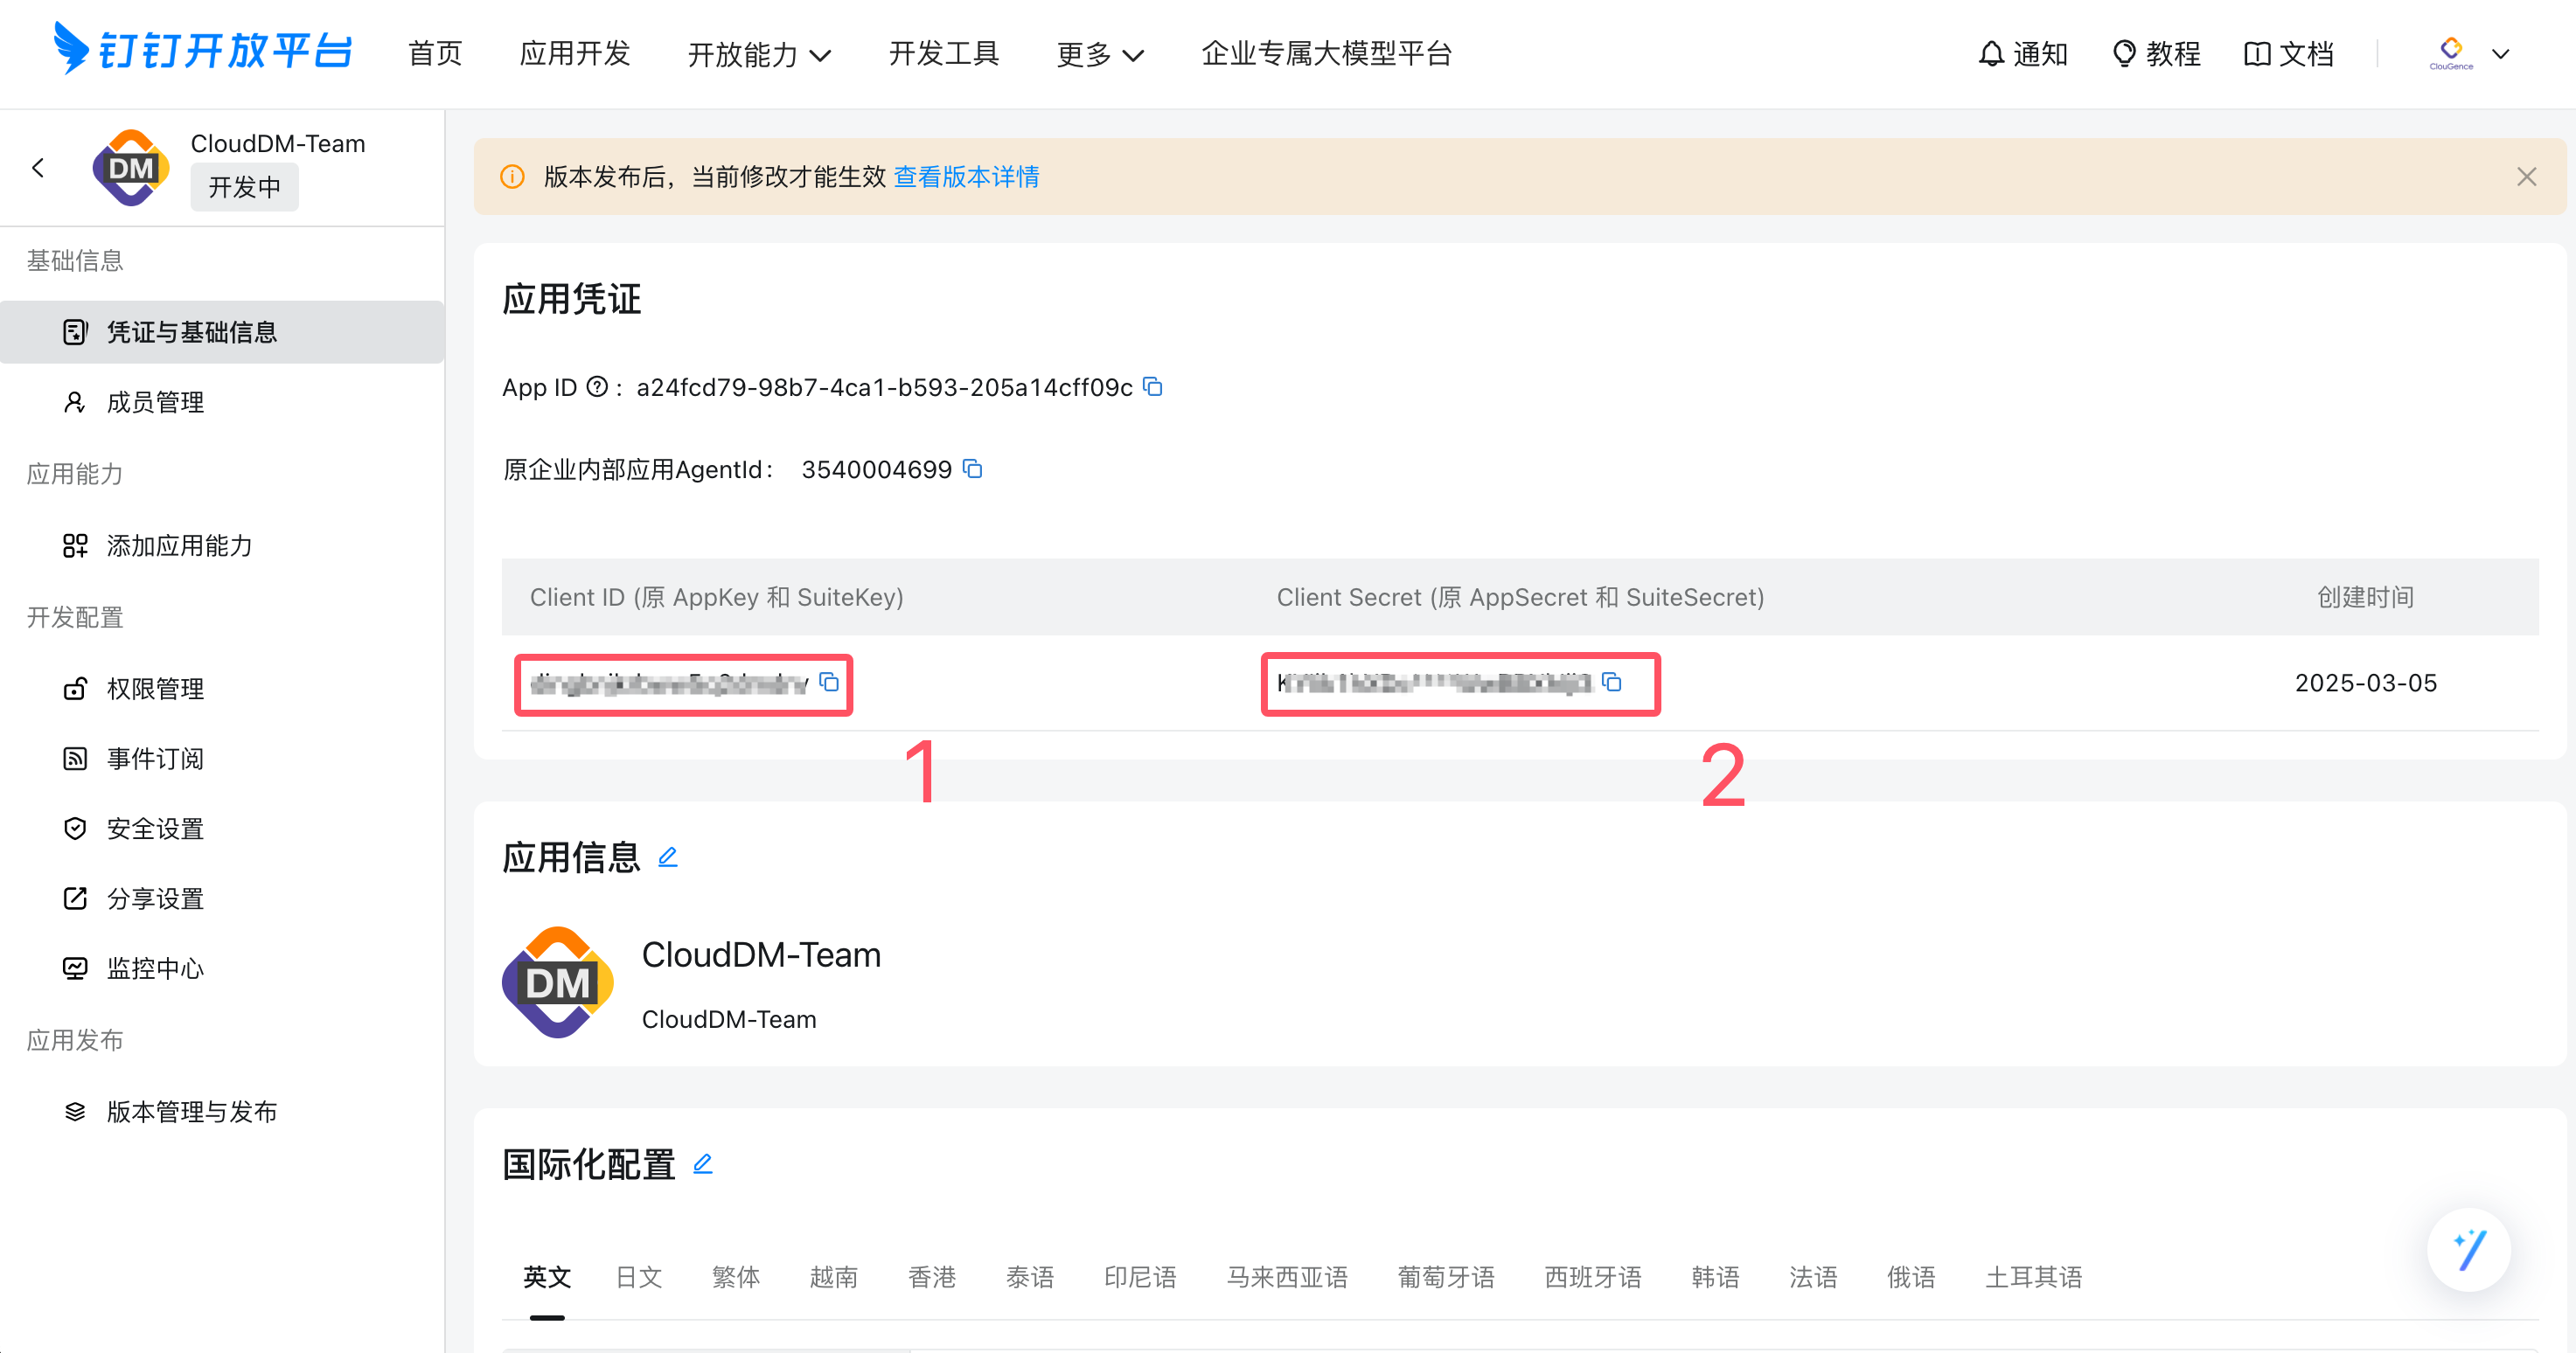Open 通知 notifications bell
2576x1353 pixels.
point(2023,54)
